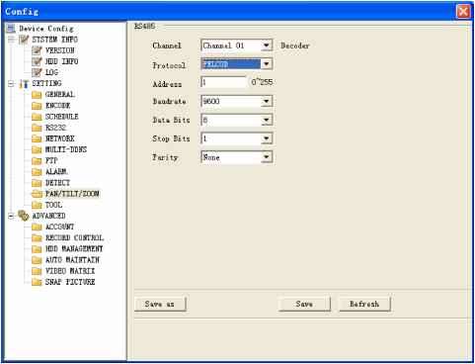This screenshot has width=475, height=364.
Task: Click the TOOL folder icon
Action: [x=37, y=205]
